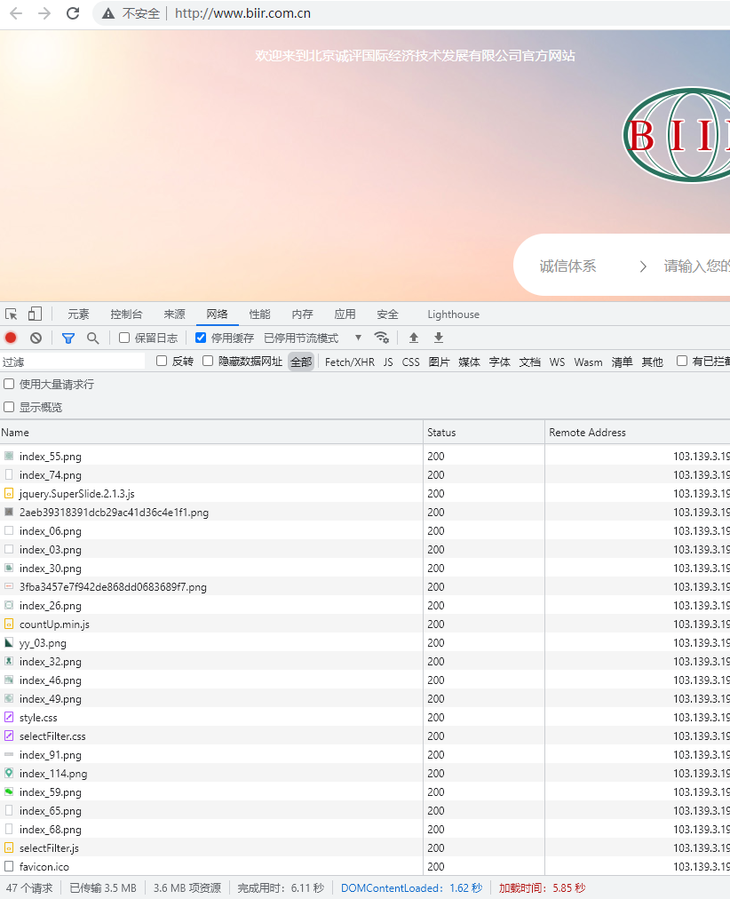Reload the page with browser refresh button

74,14
